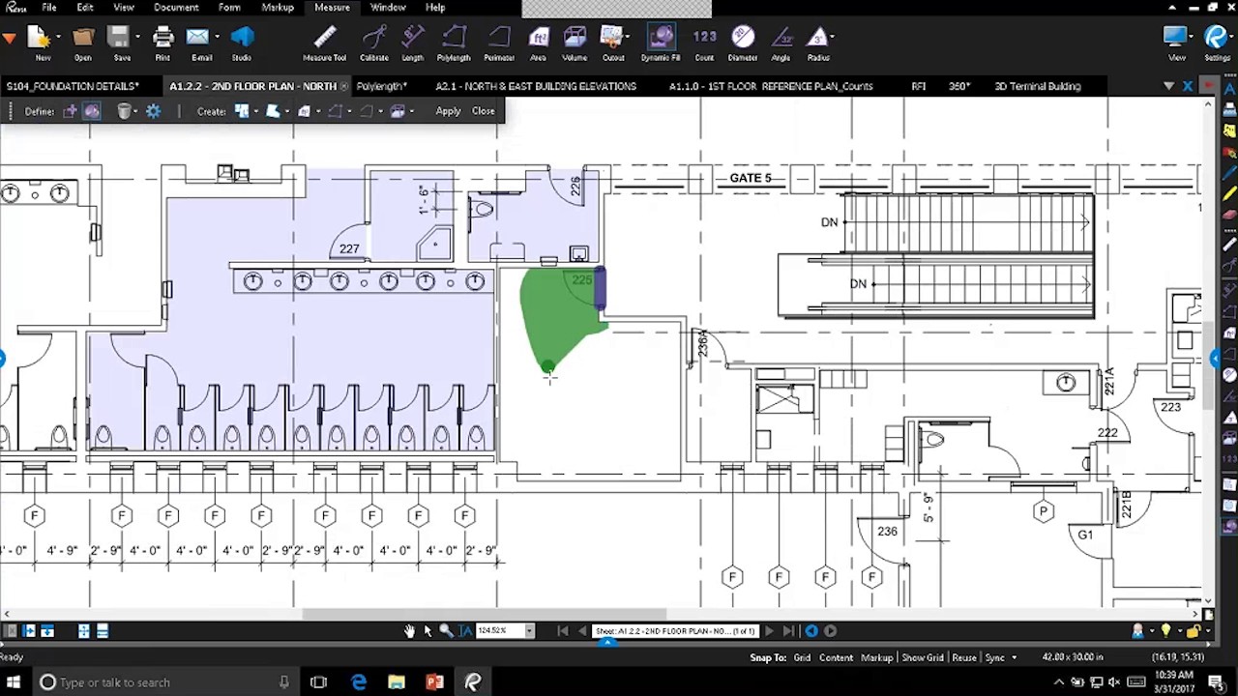This screenshot has height=696, width=1238.
Task: Open the Document menu
Action: click(176, 8)
